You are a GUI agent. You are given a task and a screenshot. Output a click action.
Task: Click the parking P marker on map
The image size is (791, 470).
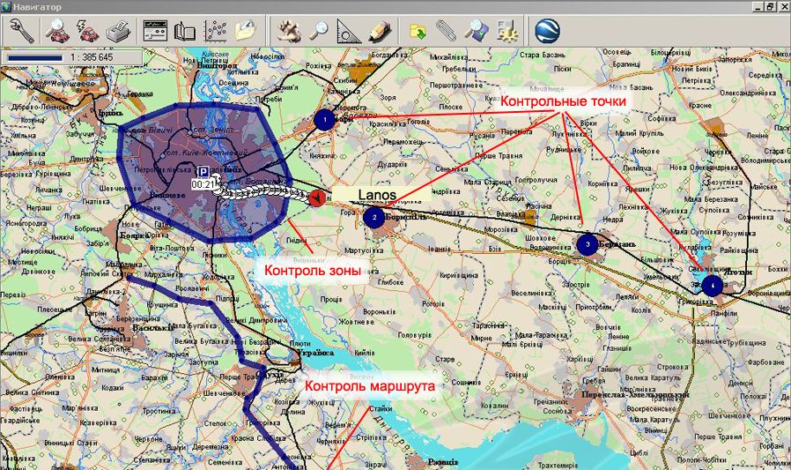coord(203,173)
